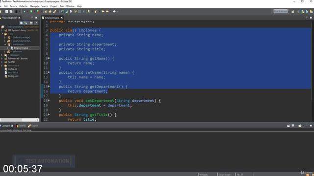This screenshot has height=176, width=314.
Task: Click the setDepartment method name in code
Action: [100, 101]
